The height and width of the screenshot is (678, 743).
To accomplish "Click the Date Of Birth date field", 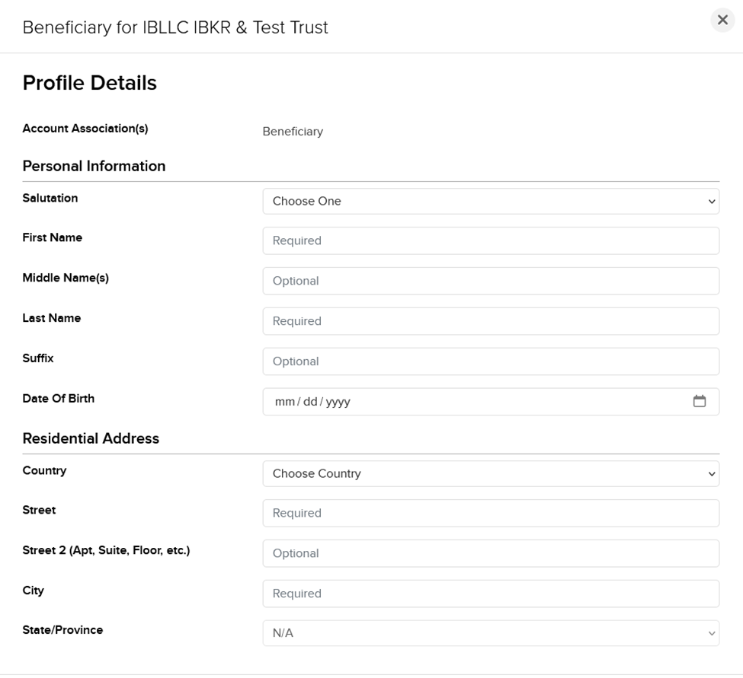I will click(472, 402).
